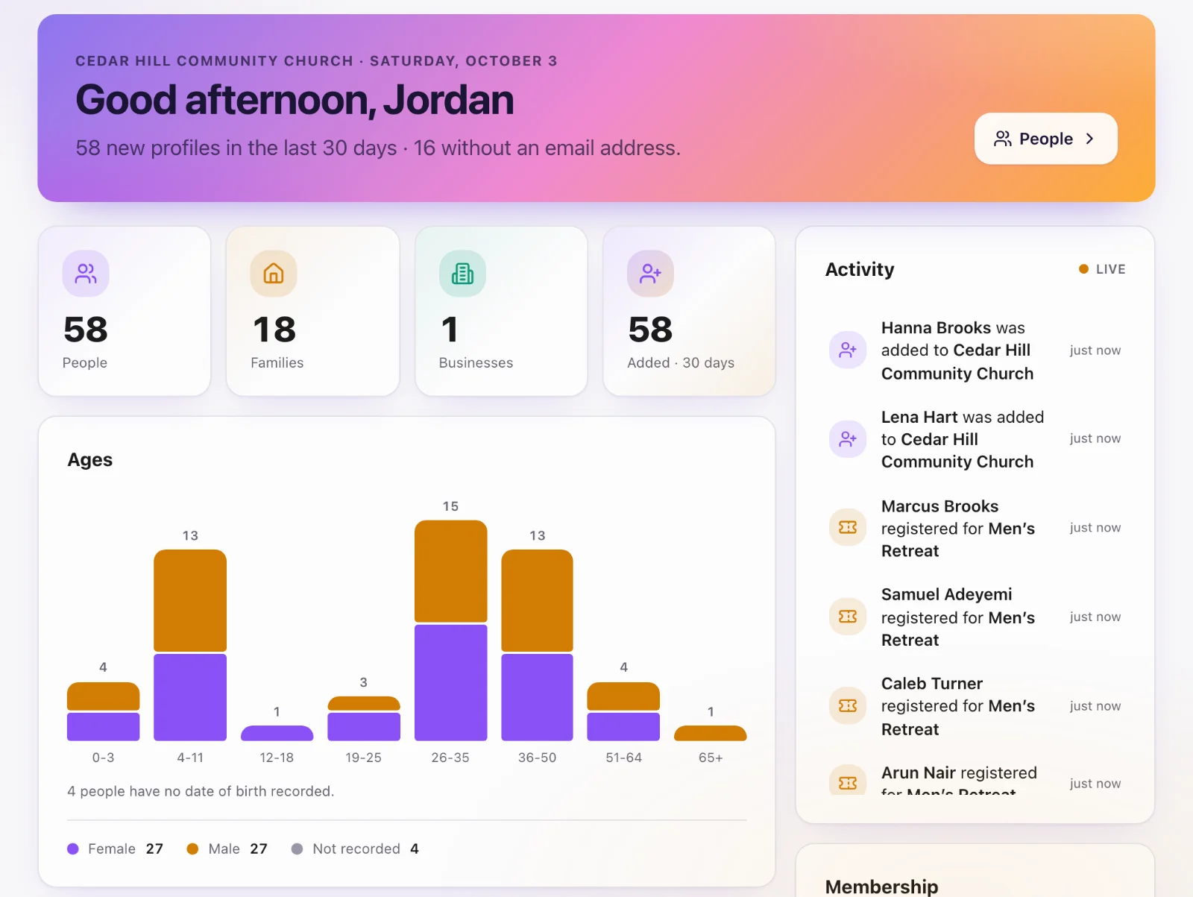Click the 'Not recorded 4' legend label
Image resolution: width=1193 pixels, height=897 pixels.
[365, 849]
